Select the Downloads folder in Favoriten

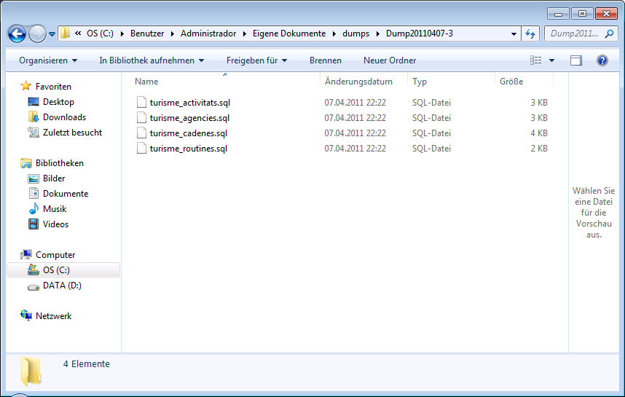point(64,117)
